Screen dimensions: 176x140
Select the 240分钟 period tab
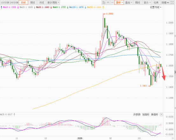pos(14,3)
